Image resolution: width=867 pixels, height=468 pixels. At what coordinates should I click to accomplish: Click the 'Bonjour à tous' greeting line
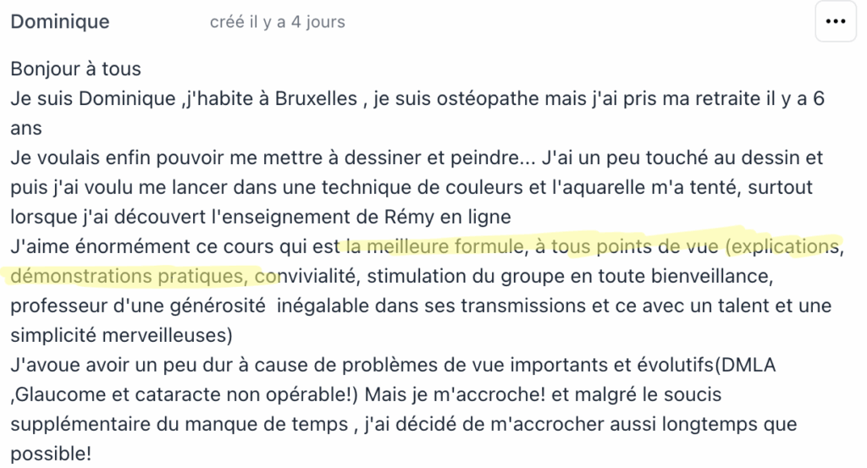pyautogui.click(x=75, y=69)
